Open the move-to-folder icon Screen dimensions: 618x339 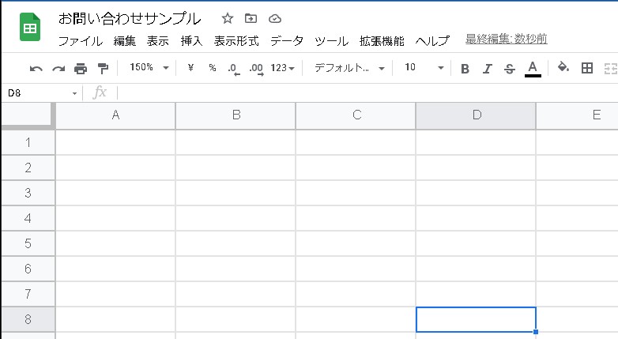tap(251, 18)
